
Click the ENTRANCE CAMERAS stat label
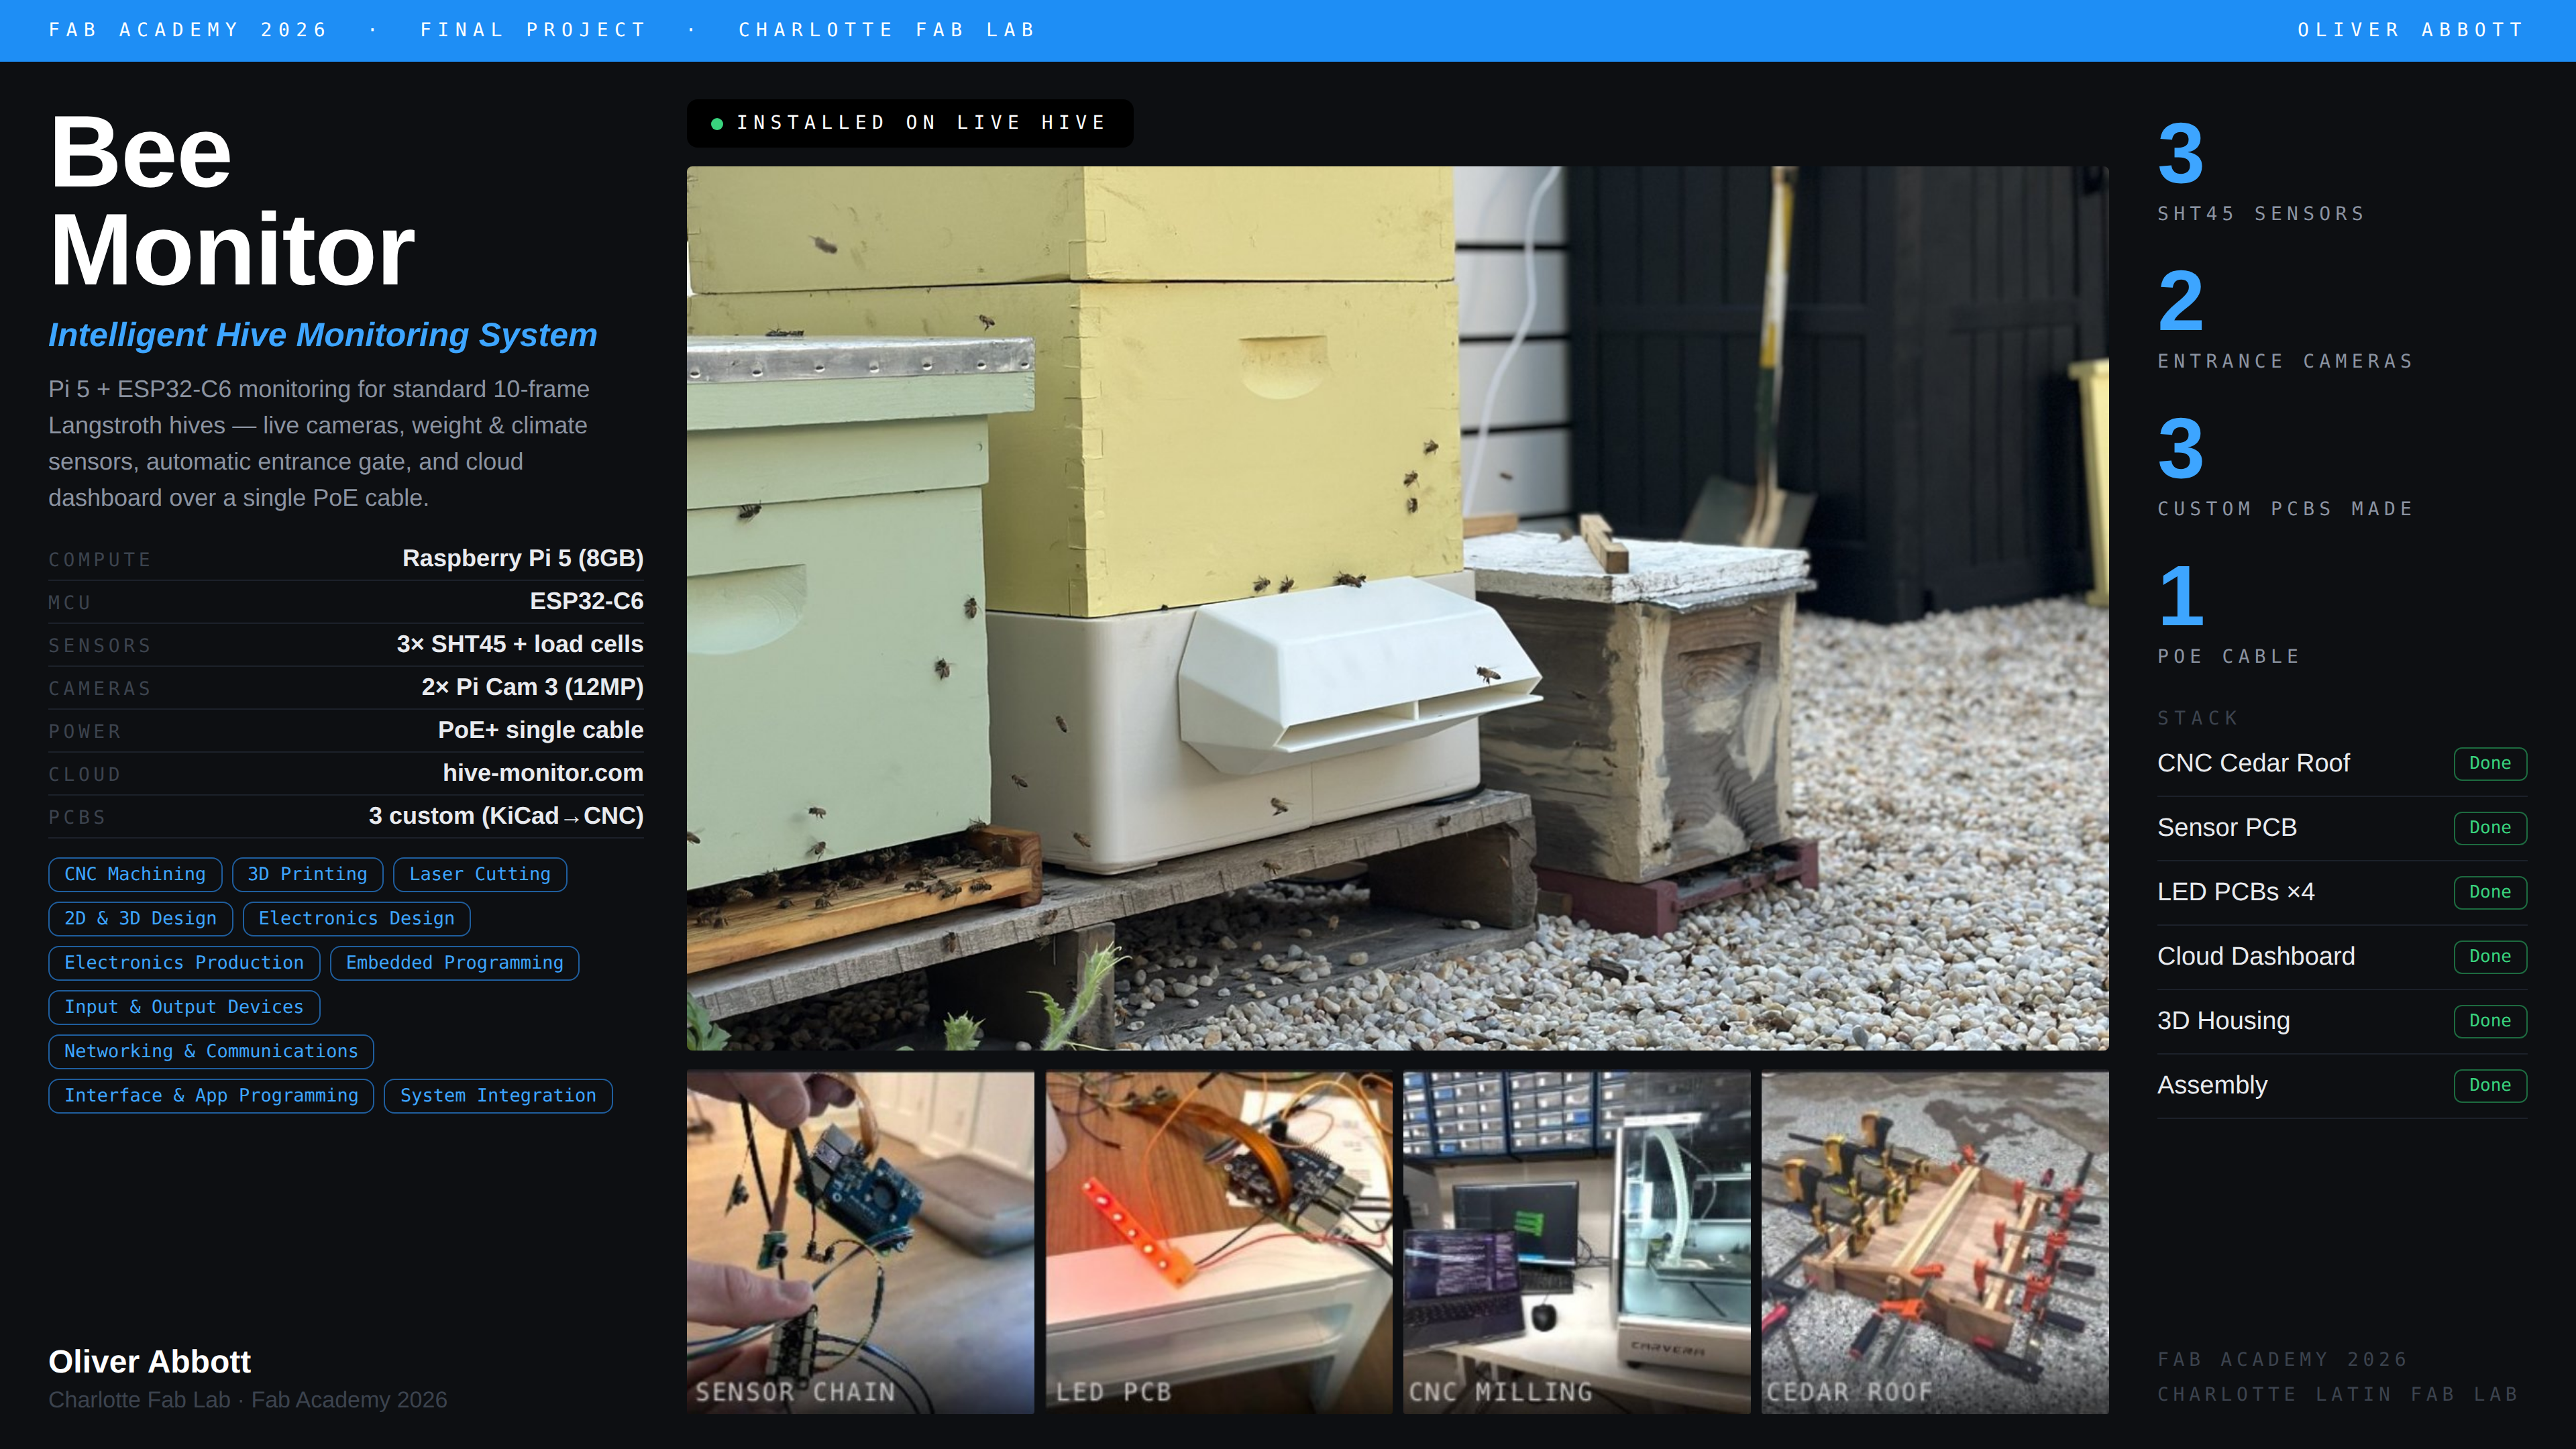point(2286,361)
